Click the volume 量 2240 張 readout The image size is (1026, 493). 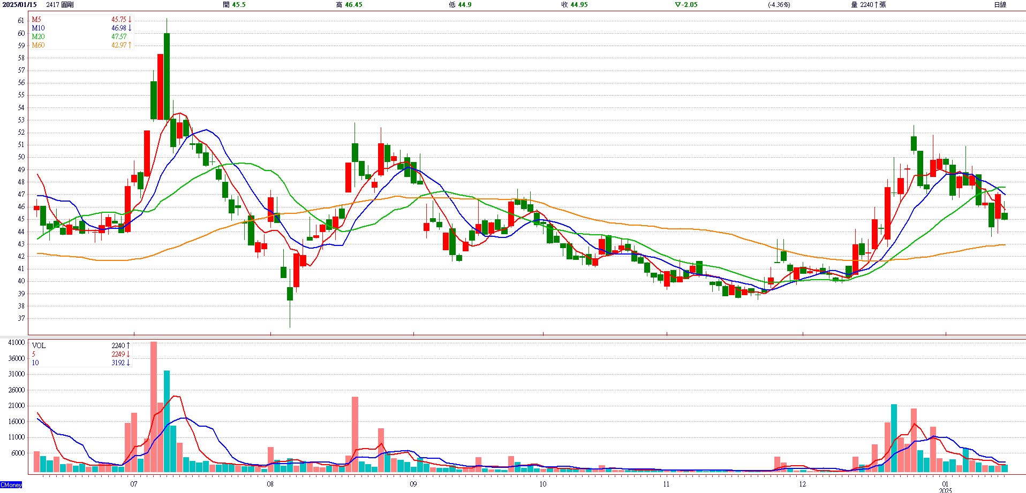pyautogui.click(x=868, y=5)
